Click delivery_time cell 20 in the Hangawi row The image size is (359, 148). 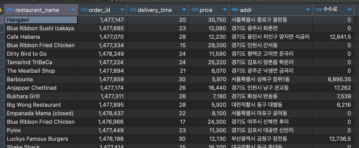coord(158,20)
